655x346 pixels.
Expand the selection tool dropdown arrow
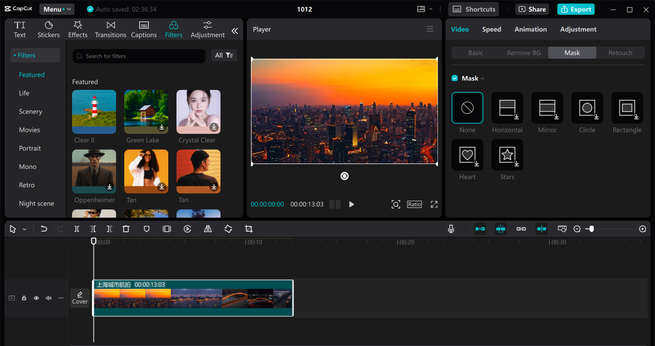25,229
